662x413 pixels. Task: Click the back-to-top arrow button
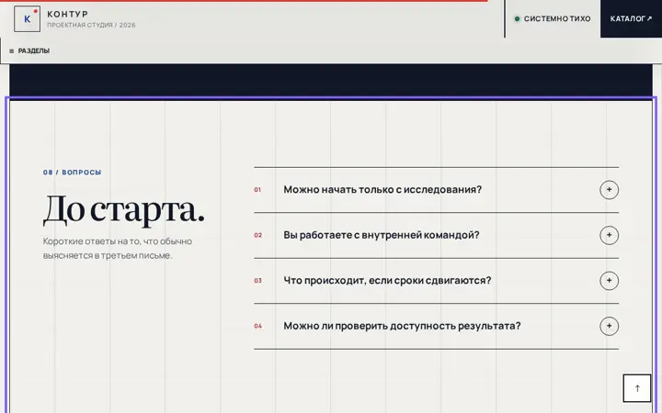click(637, 388)
